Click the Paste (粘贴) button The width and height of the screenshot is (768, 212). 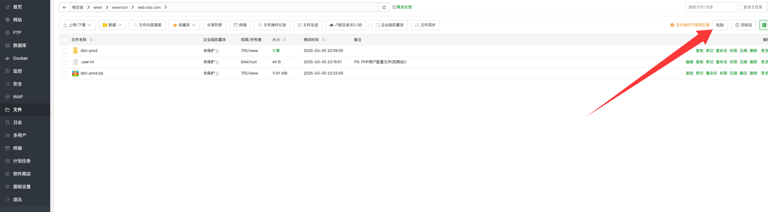pyautogui.click(x=720, y=25)
